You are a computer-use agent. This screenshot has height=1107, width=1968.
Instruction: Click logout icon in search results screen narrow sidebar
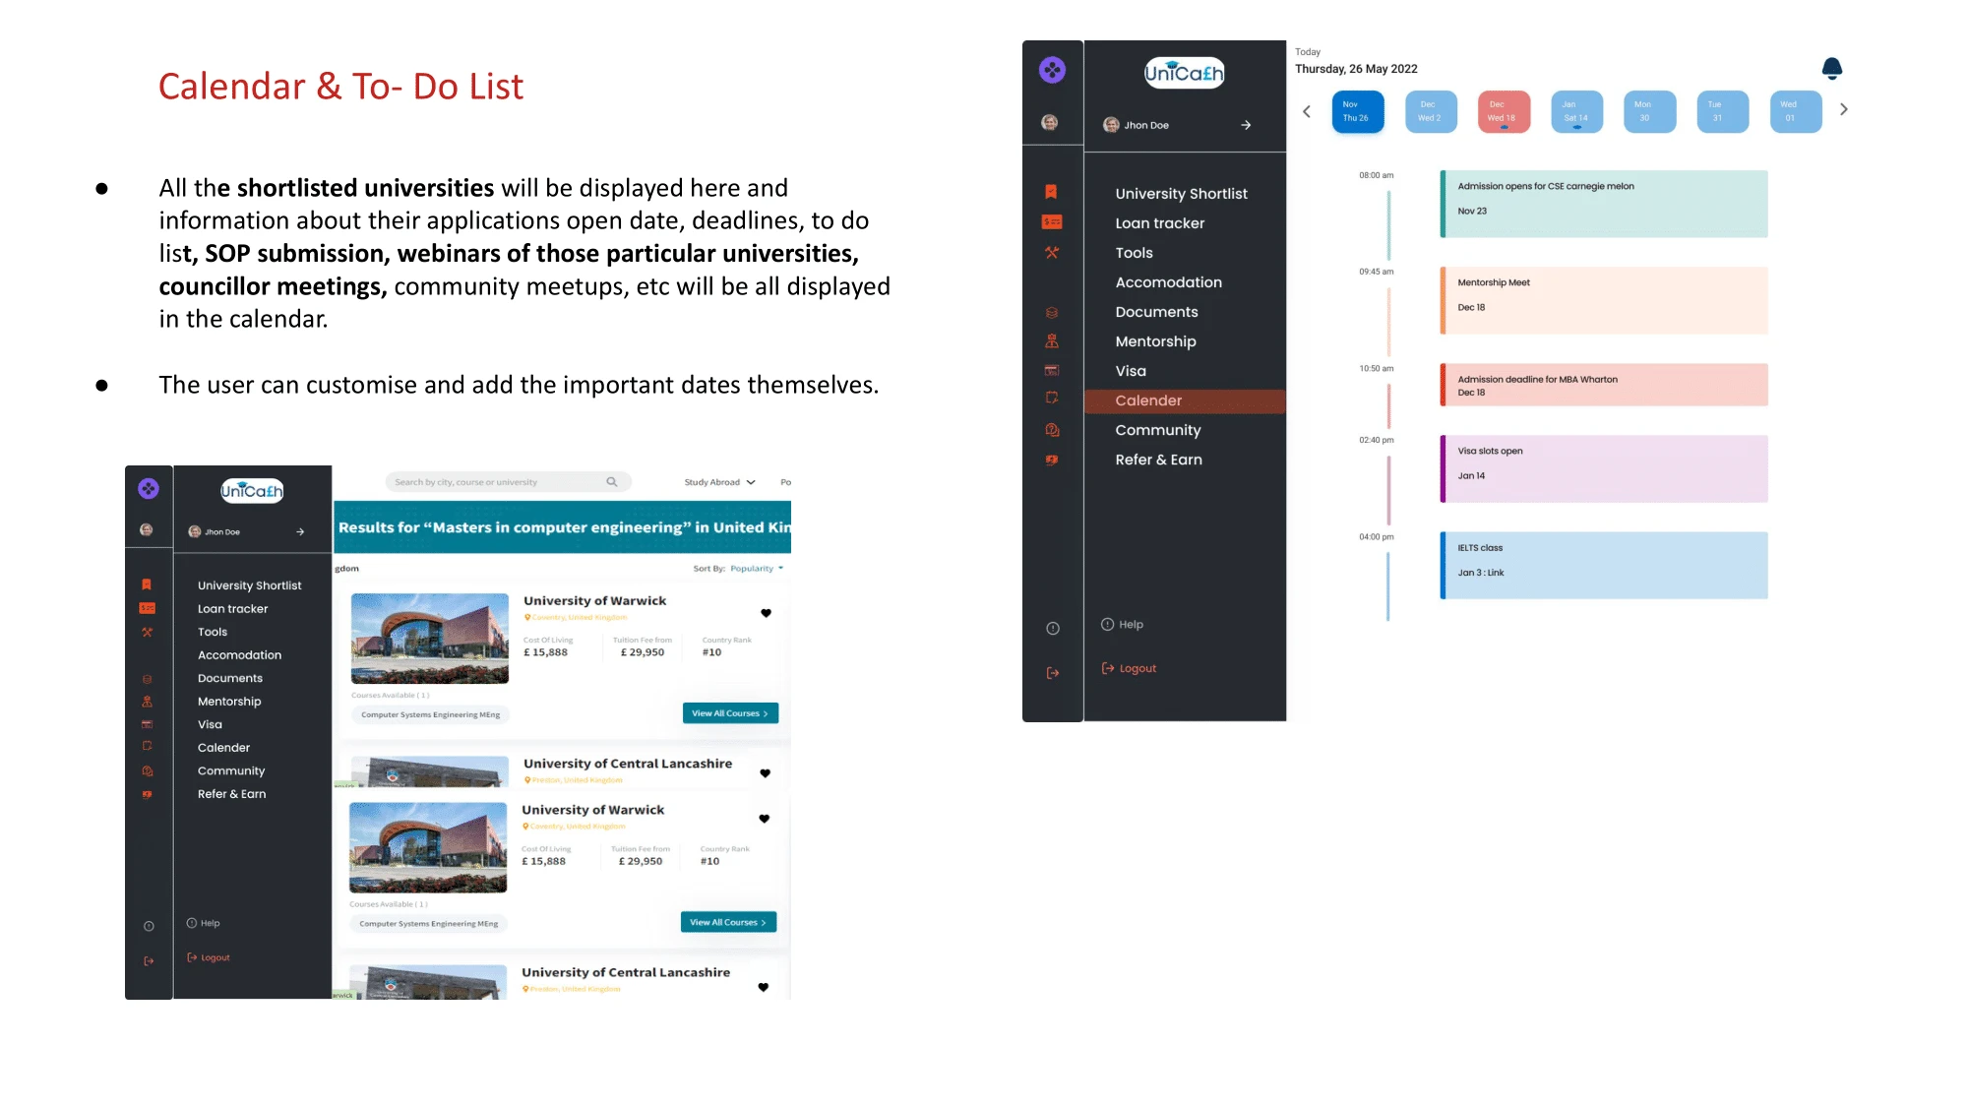pyautogui.click(x=149, y=961)
